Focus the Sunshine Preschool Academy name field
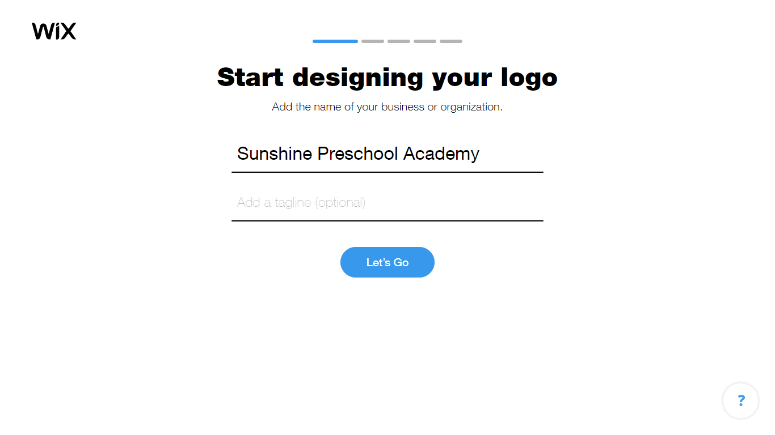 point(387,154)
